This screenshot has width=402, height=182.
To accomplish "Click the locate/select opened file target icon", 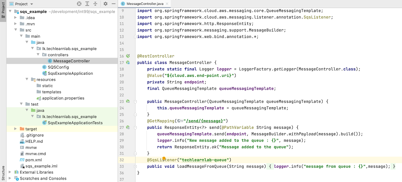I will 79,4.
